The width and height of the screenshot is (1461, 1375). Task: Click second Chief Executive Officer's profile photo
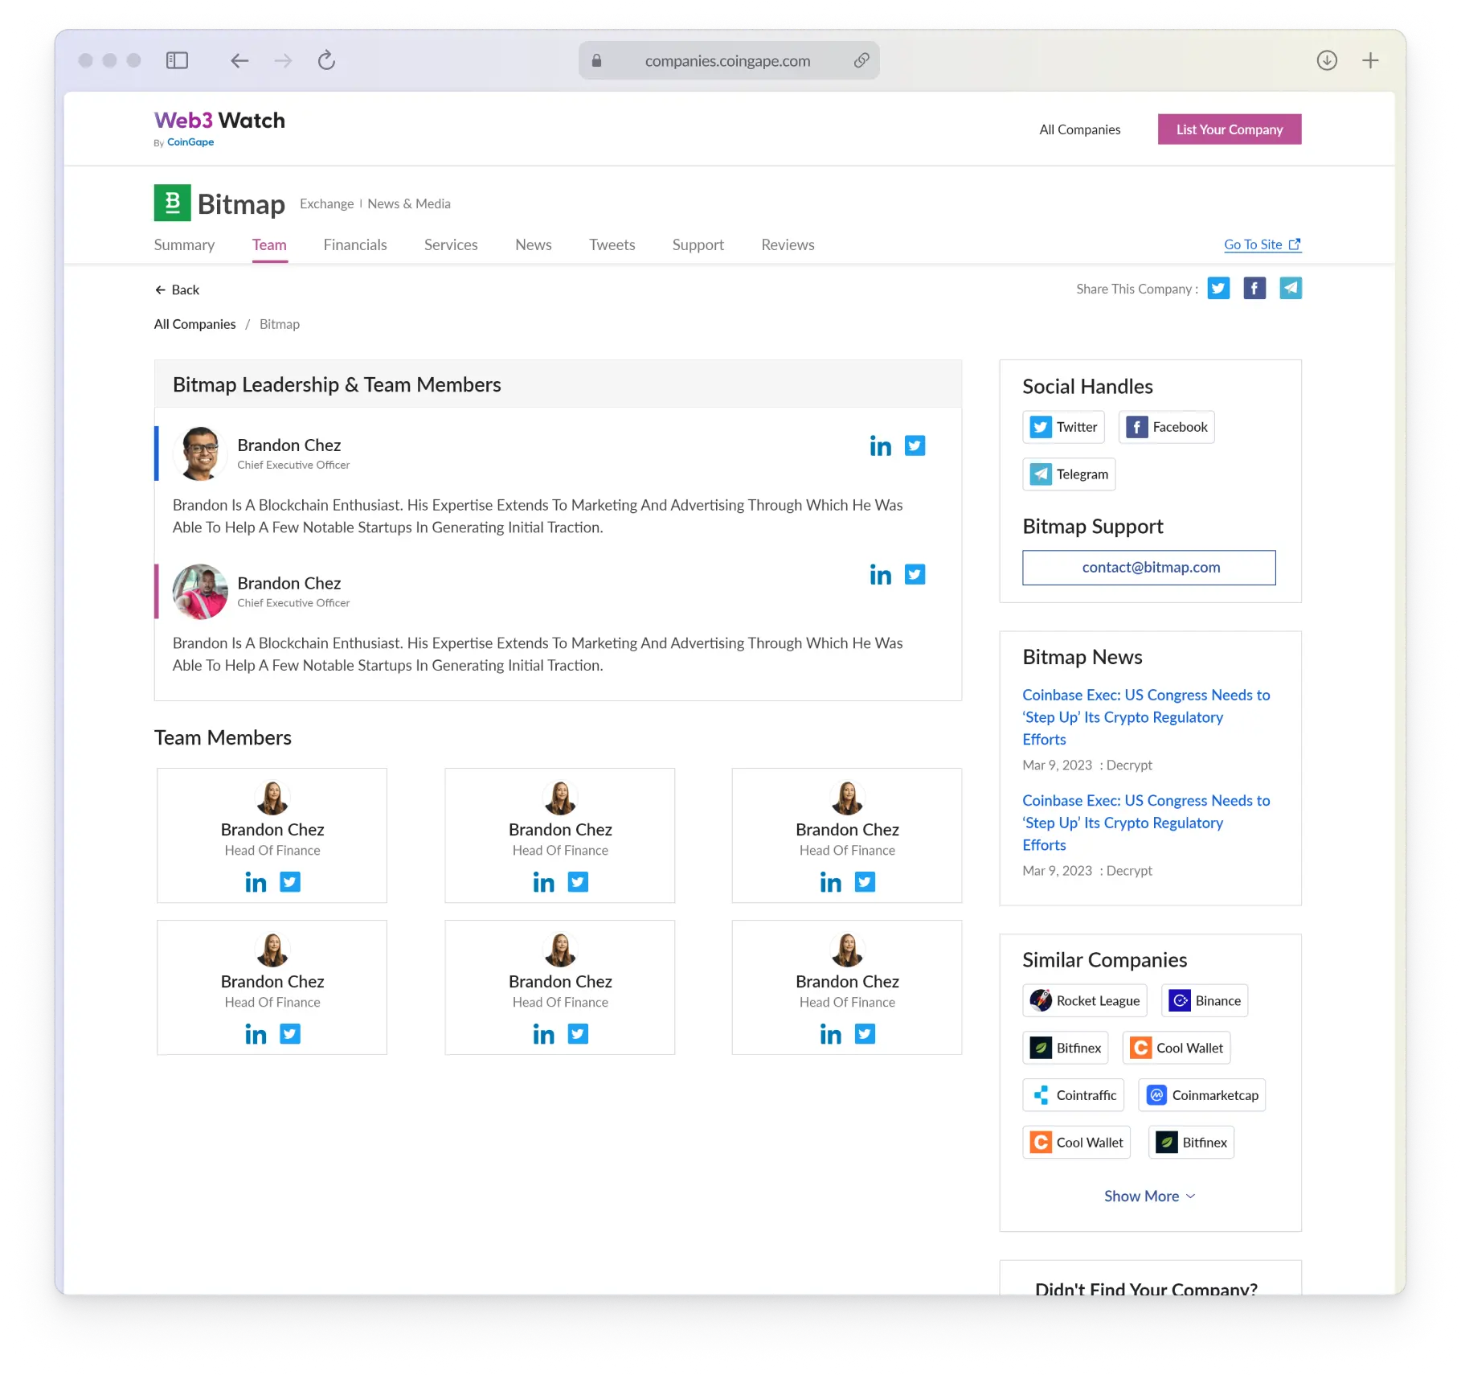(x=200, y=592)
